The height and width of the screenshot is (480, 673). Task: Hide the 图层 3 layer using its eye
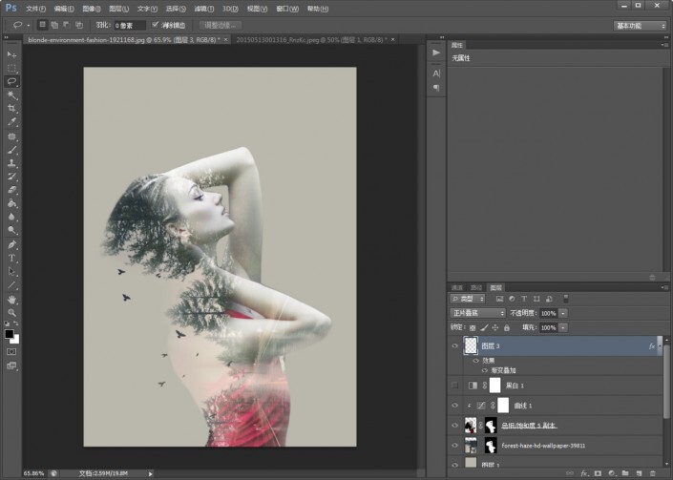point(454,346)
